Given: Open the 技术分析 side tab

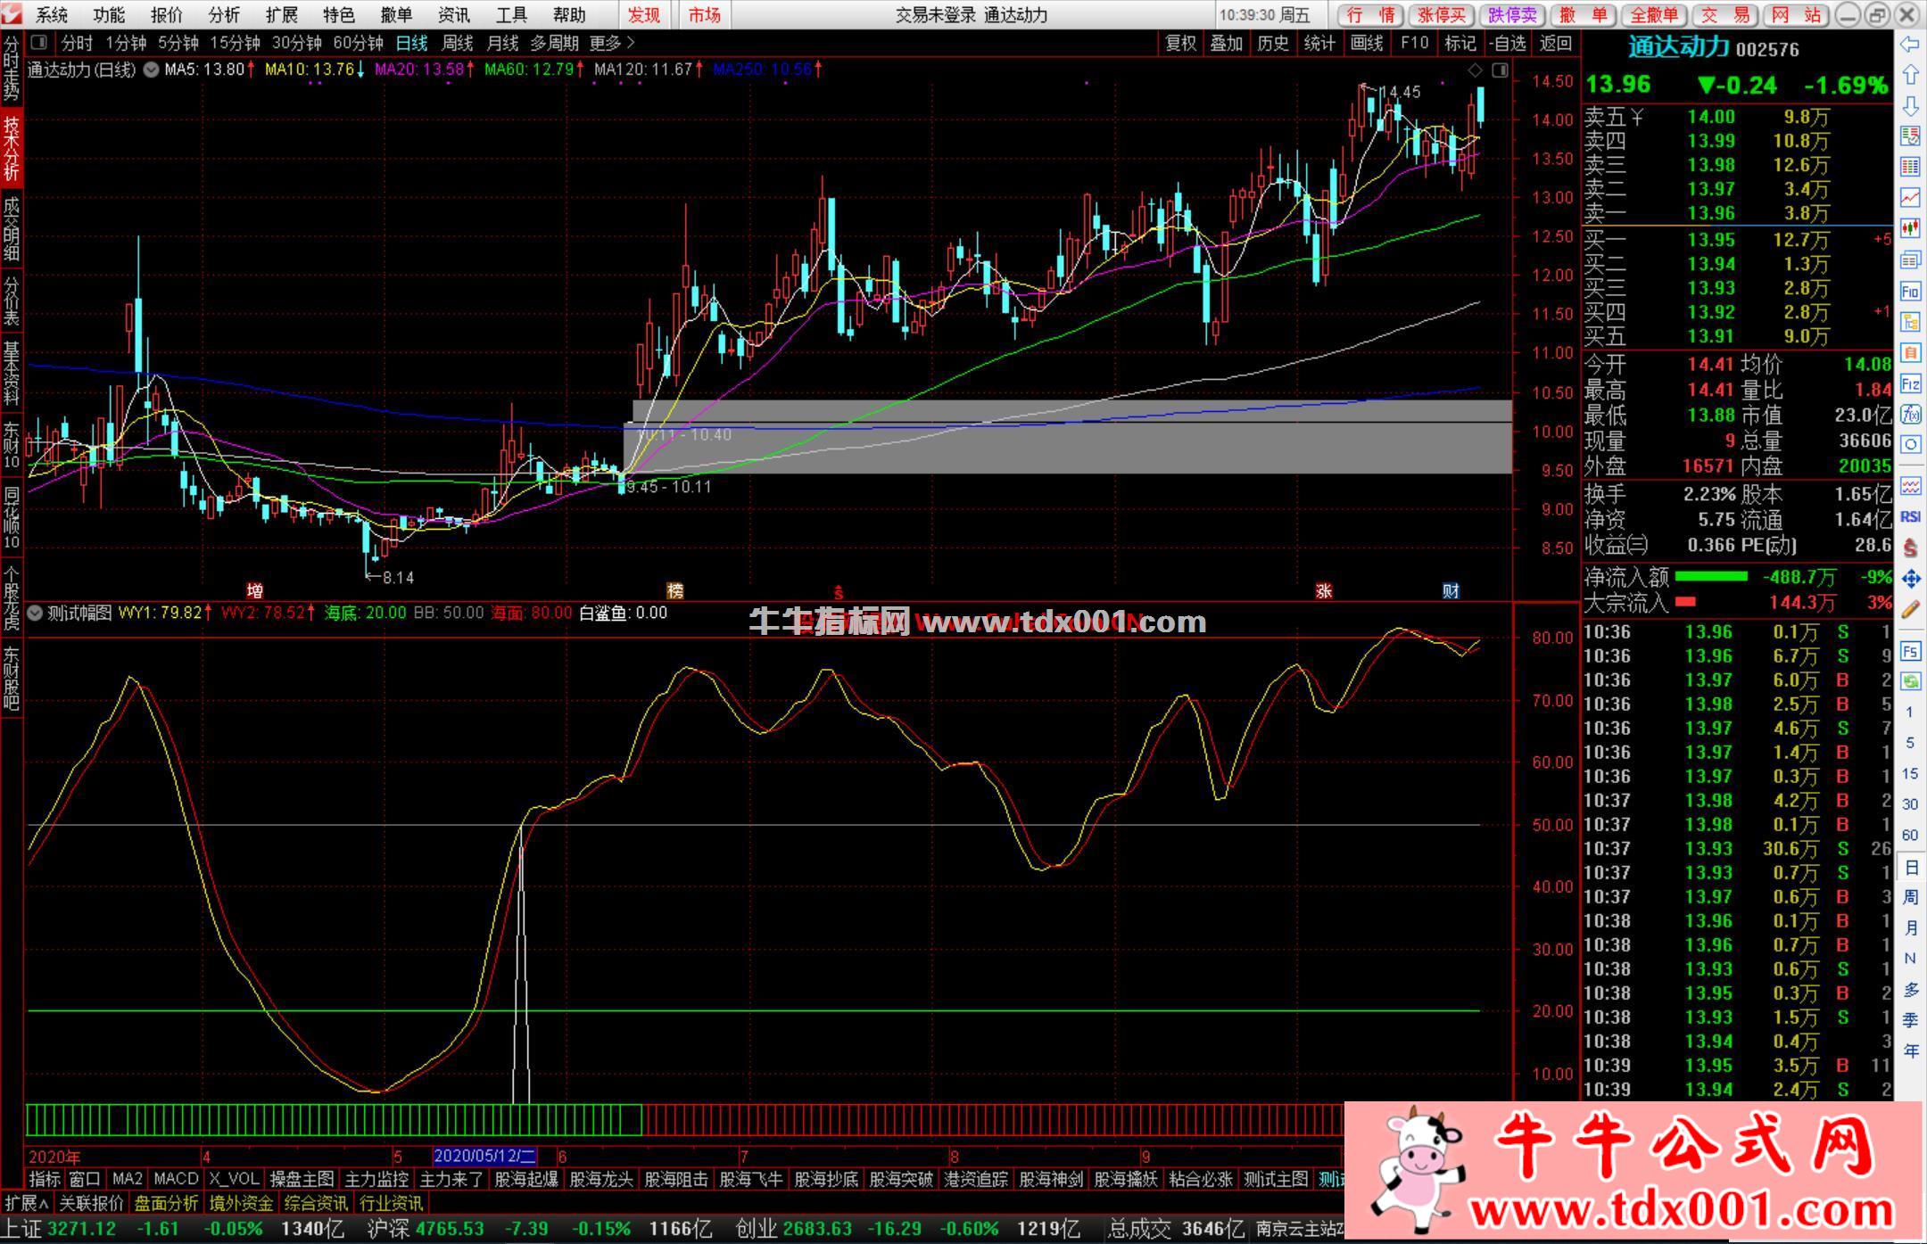Looking at the screenshot, I should point(12,149).
